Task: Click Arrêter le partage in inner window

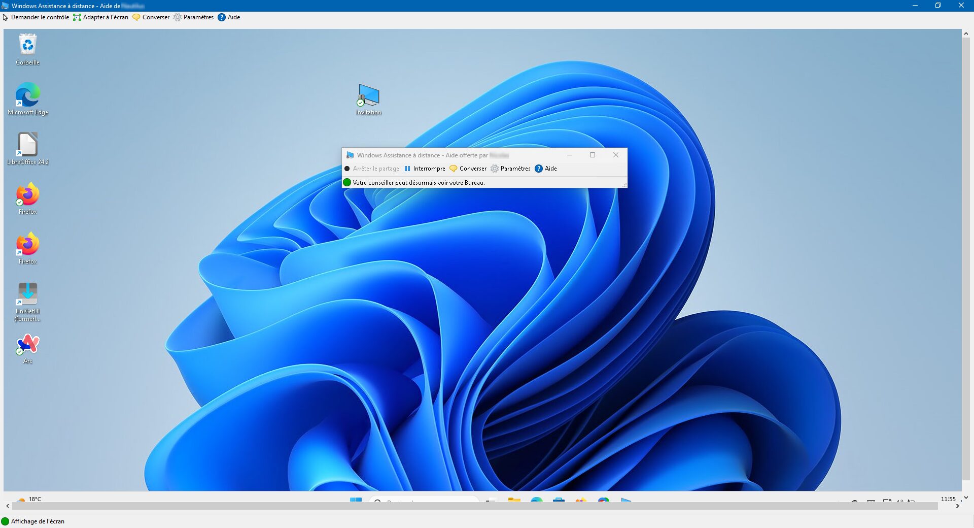Action: [x=372, y=169]
